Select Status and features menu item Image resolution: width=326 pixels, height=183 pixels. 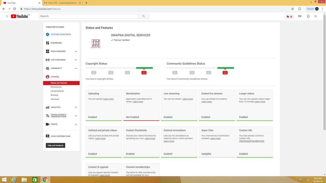[x=61, y=83]
